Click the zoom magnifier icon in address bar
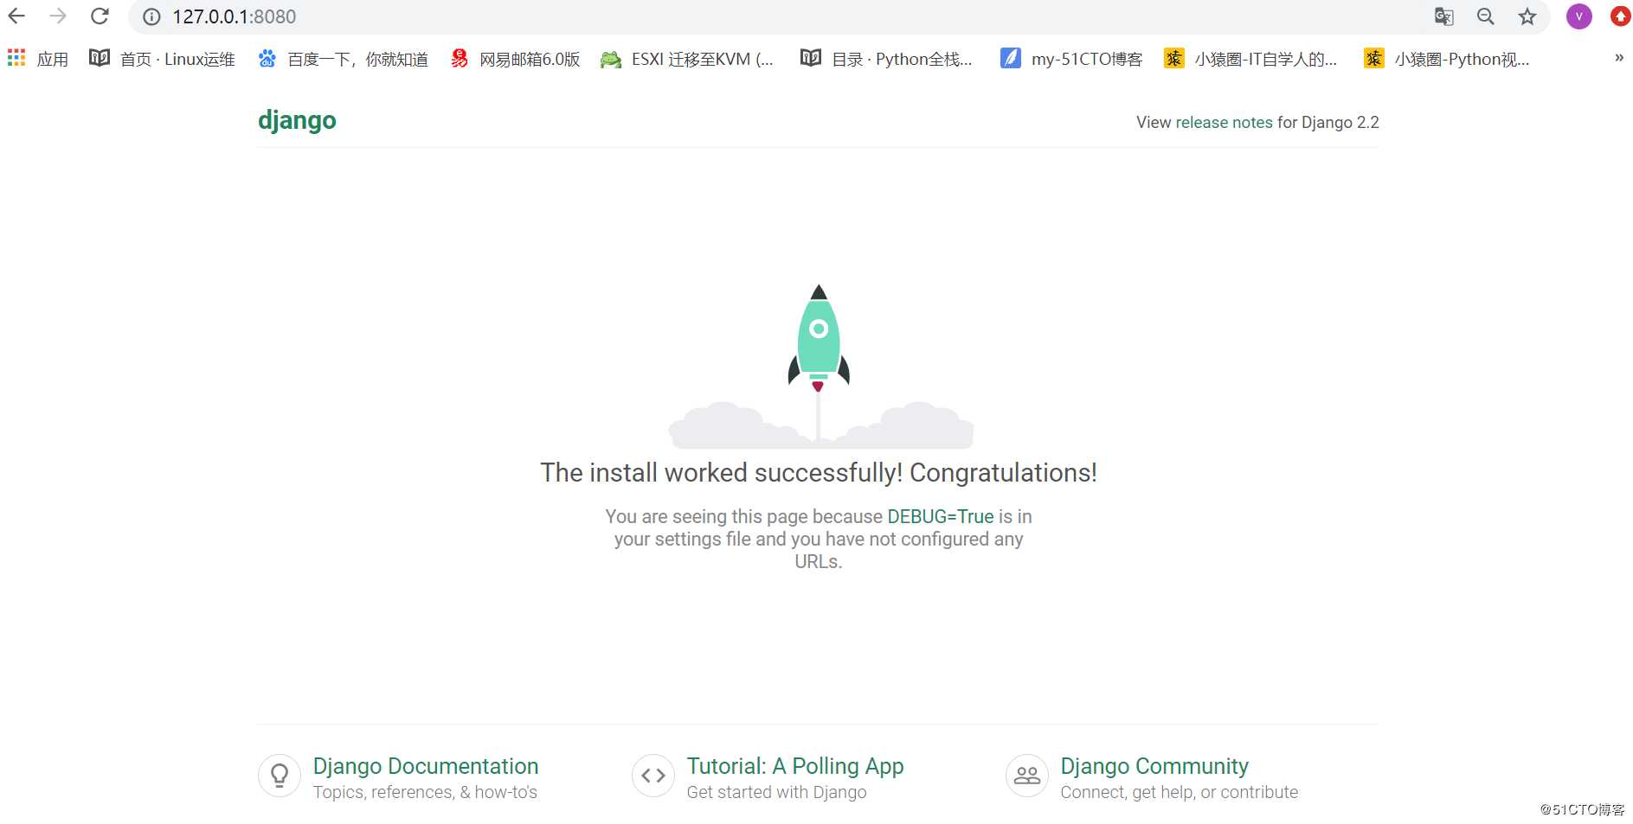This screenshot has height=824, width=1633. coord(1486,16)
